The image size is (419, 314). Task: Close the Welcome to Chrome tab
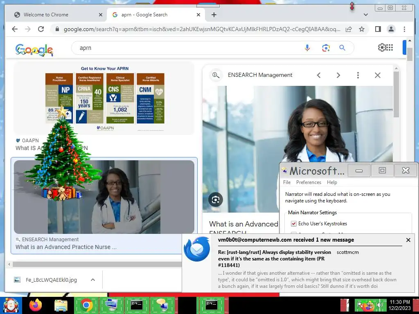click(x=101, y=15)
